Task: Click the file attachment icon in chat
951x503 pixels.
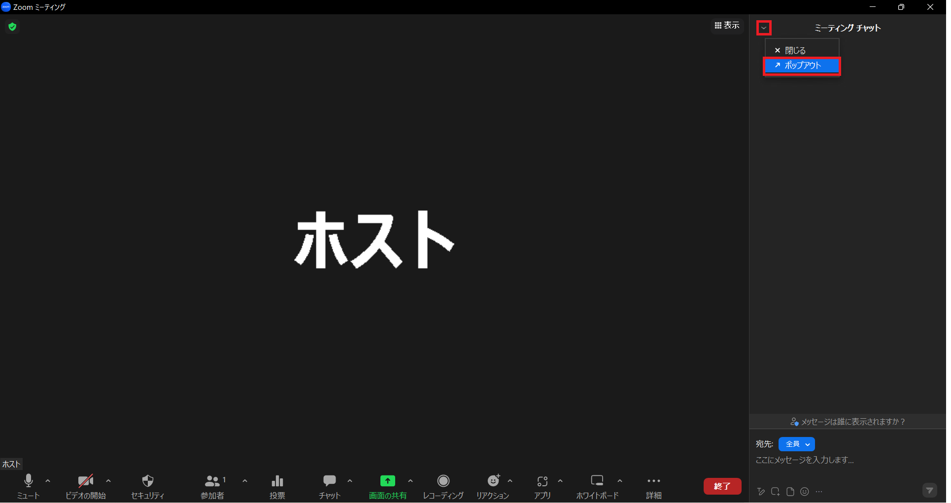Action: pyautogui.click(x=790, y=492)
